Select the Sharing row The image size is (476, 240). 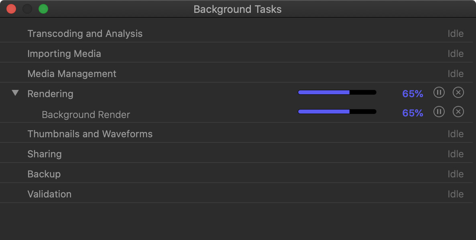45,154
